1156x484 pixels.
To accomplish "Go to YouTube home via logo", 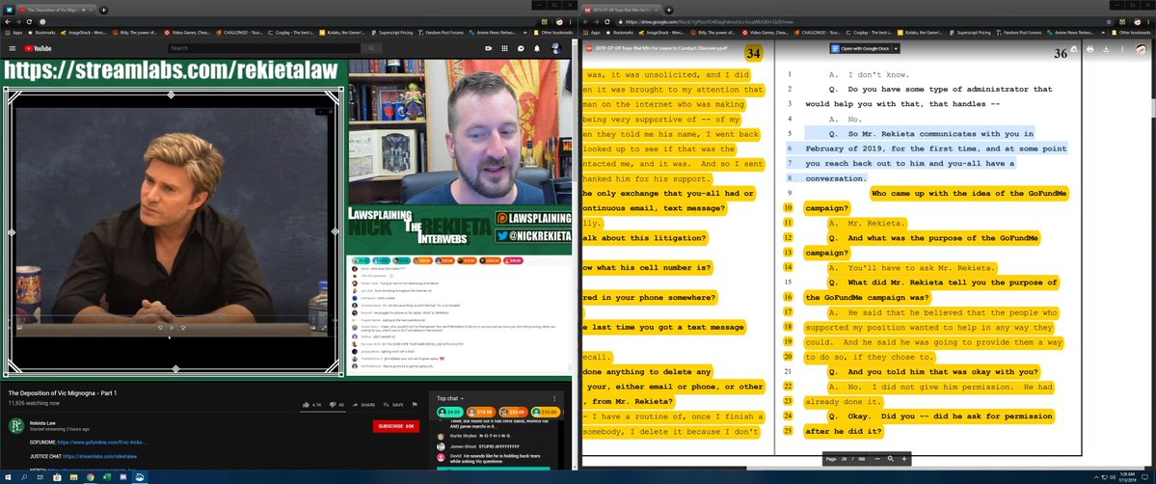I will [39, 49].
